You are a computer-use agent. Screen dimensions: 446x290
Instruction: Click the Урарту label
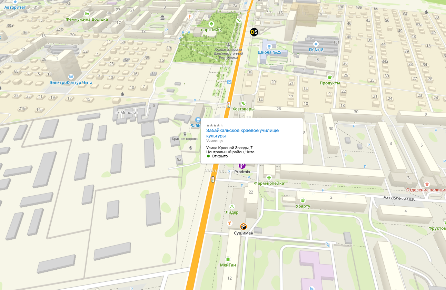303,206
